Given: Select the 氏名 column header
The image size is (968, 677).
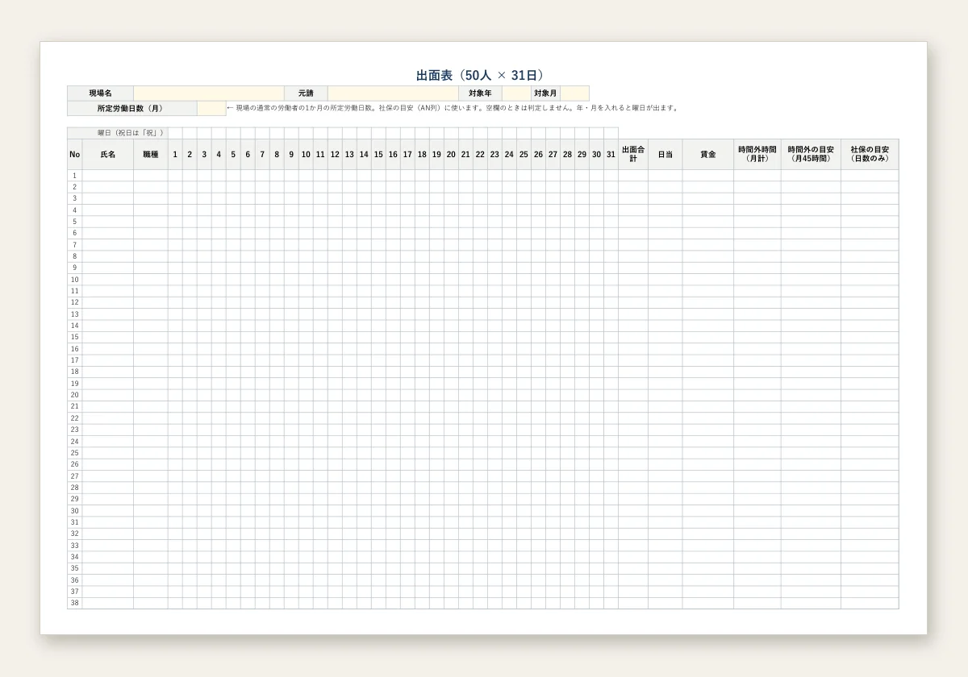Looking at the screenshot, I should point(108,154).
